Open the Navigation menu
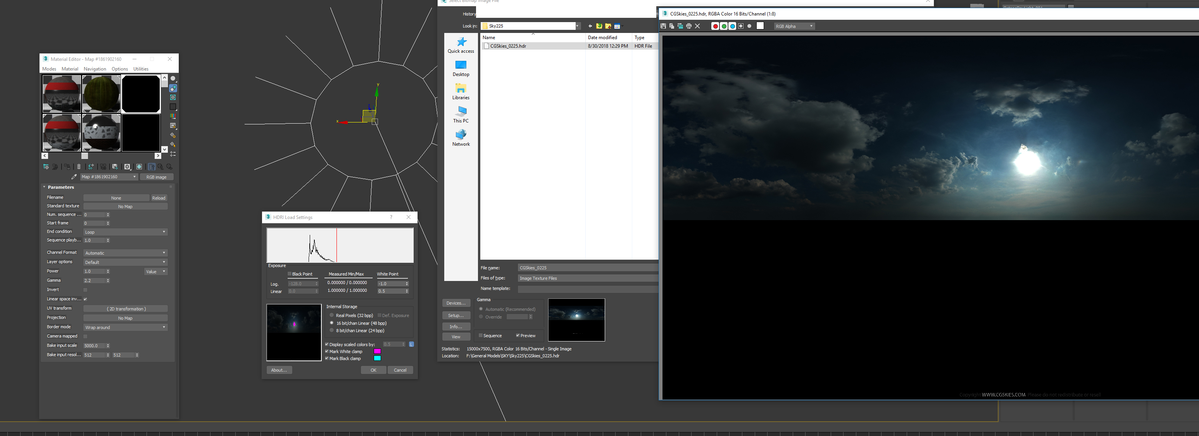 coord(95,69)
